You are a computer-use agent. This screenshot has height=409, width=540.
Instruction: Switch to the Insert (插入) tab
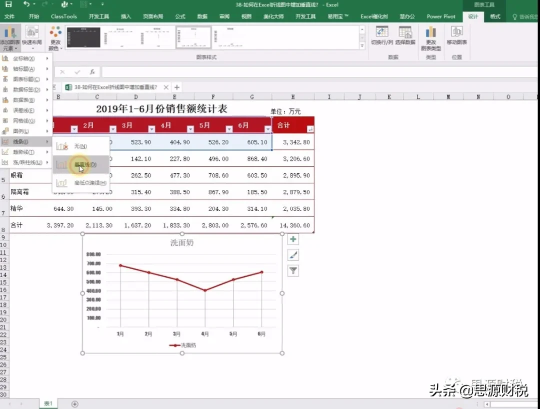point(126,16)
